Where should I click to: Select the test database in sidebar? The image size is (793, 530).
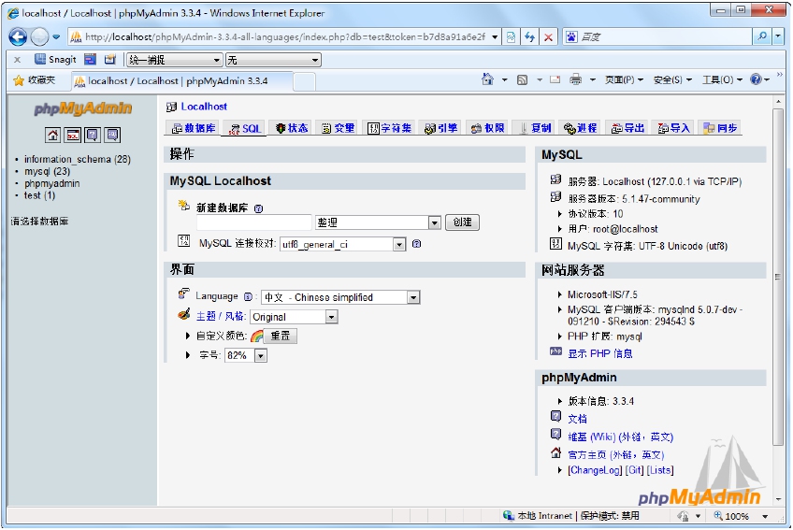click(39, 195)
